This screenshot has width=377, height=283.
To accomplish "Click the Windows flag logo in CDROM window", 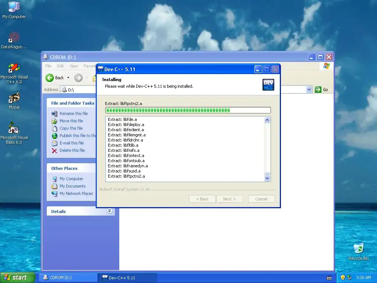I will (x=326, y=66).
